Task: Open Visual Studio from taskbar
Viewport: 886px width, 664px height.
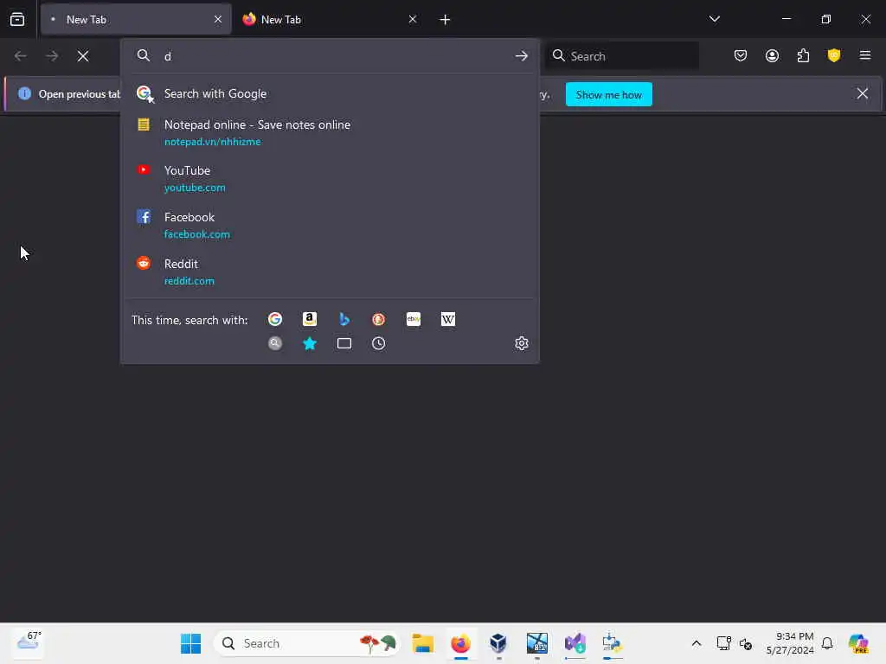Action: pyautogui.click(x=575, y=643)
